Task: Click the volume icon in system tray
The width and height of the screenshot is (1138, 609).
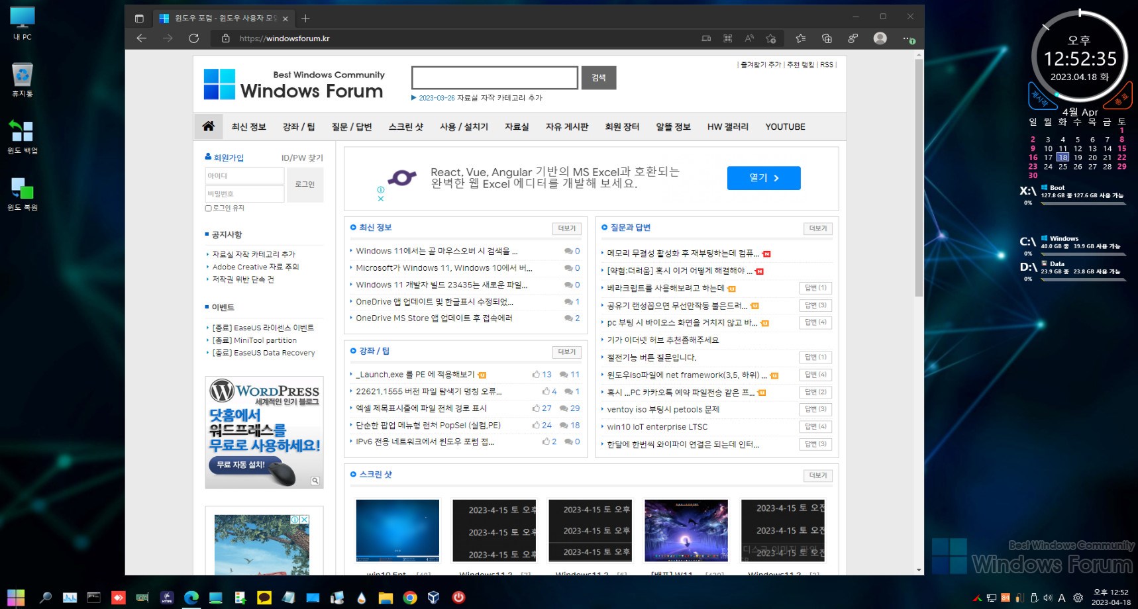Action: point(1048,598)
